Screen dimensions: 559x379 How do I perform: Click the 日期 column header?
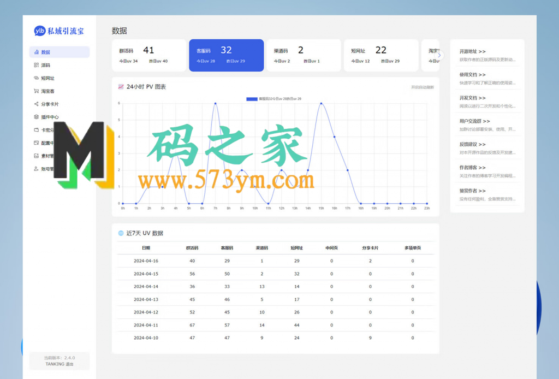click(x=146, y=248)
